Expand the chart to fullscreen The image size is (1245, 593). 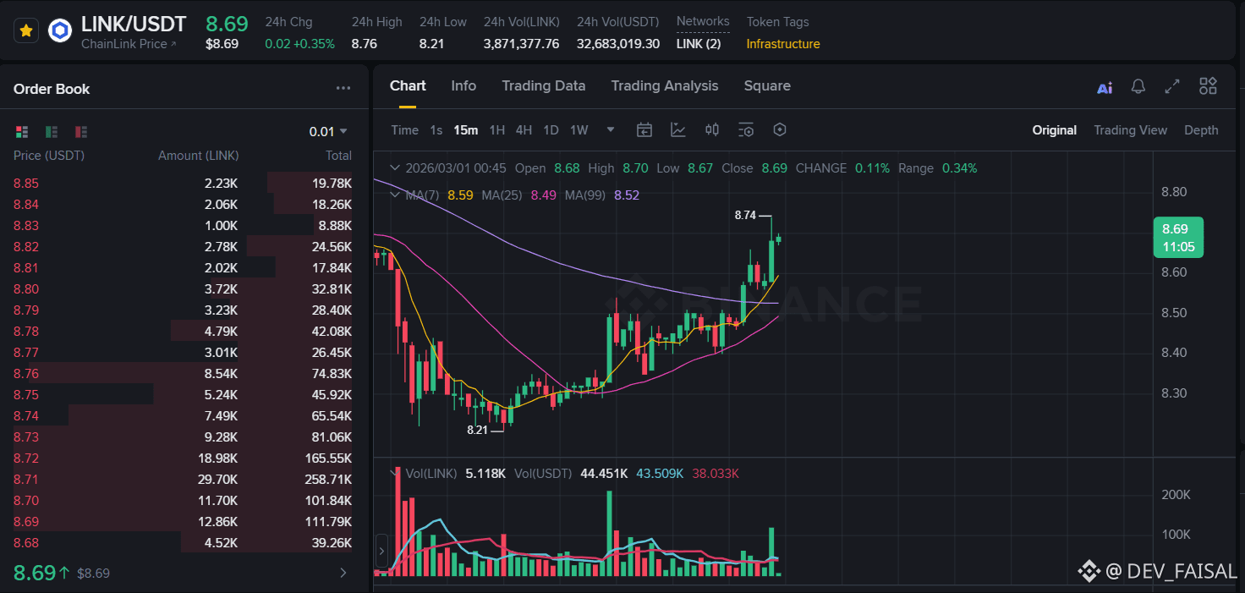click(x=1172, y=86)
